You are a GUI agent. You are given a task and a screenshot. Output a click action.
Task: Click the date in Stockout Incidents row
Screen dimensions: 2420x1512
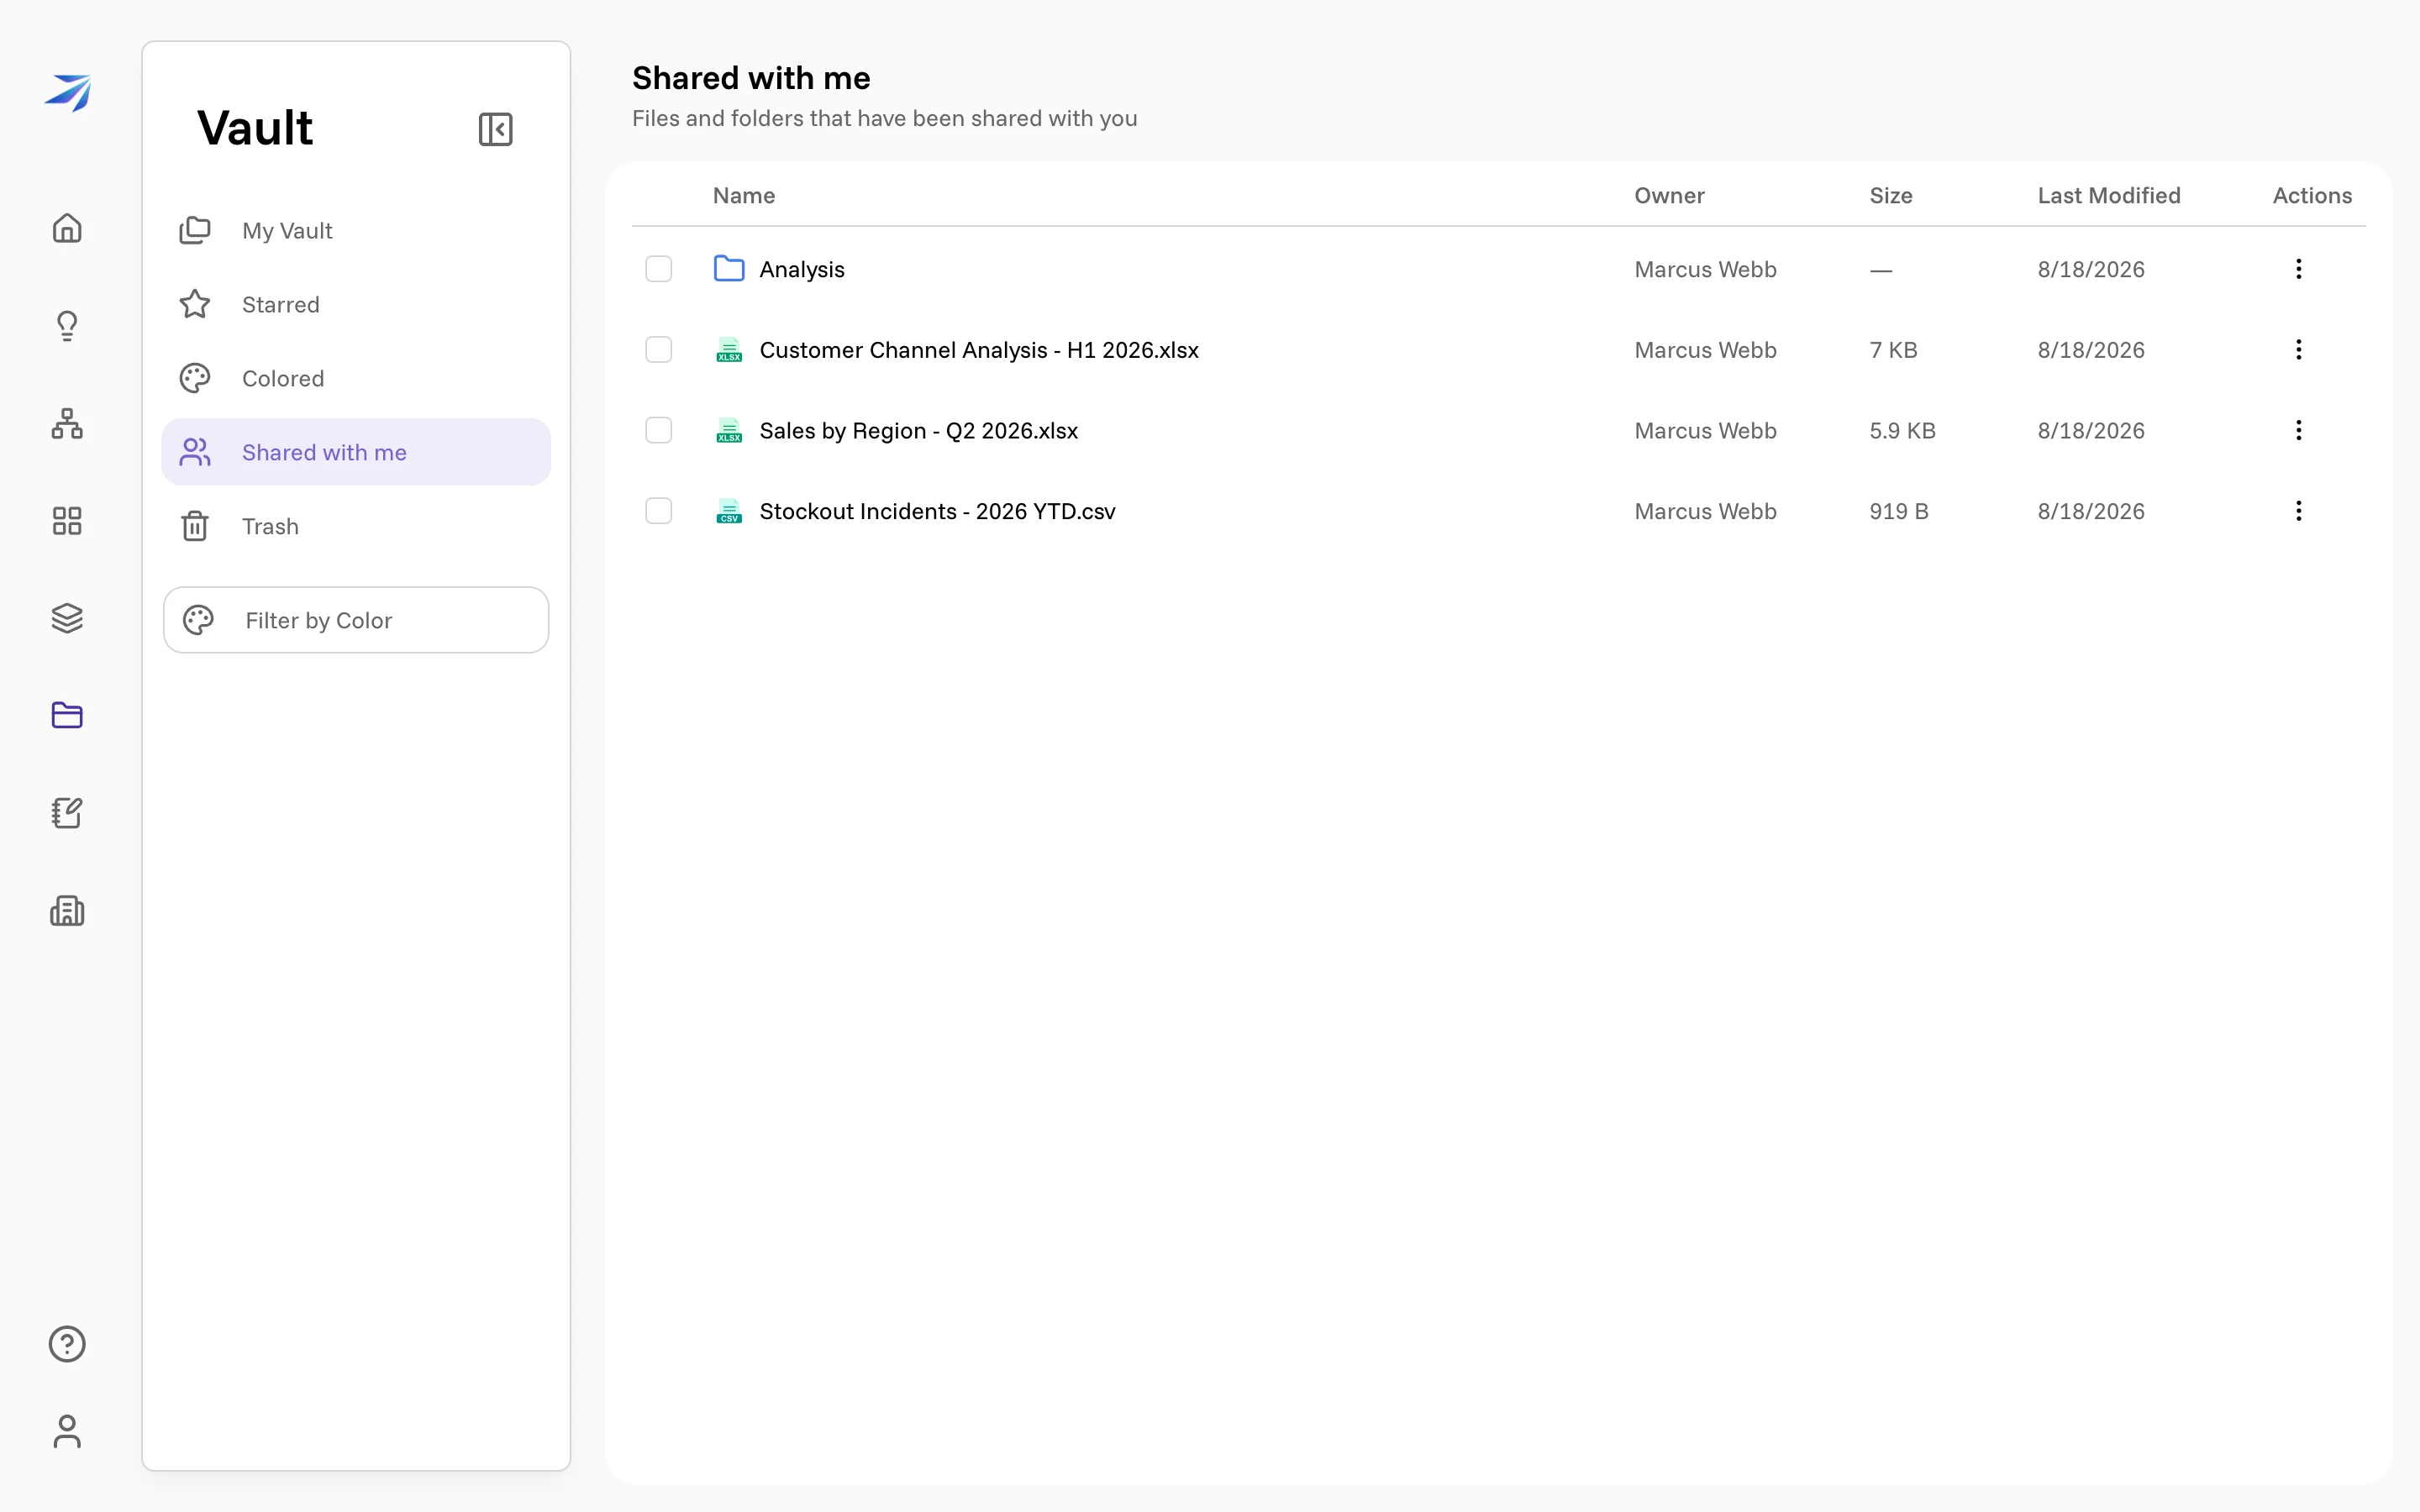[x=2091, y=511]
